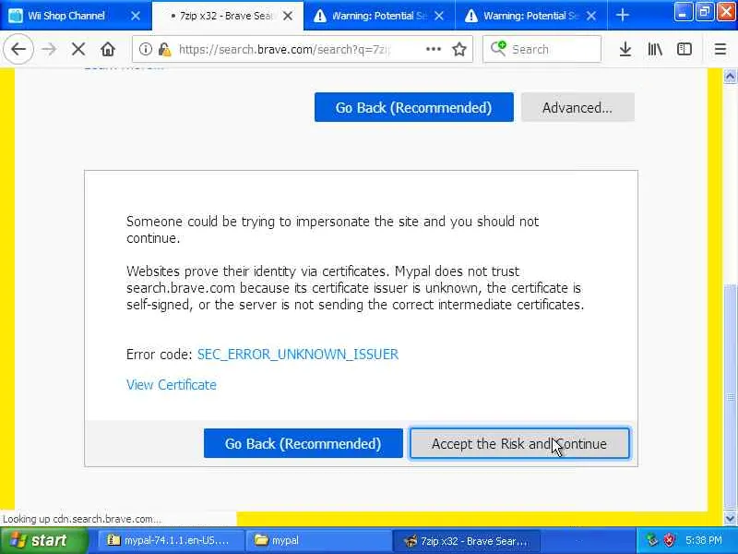Click the vertical scrollbar thumb
This screenshot has height=554, width=738.
click(x=730, y=397)
